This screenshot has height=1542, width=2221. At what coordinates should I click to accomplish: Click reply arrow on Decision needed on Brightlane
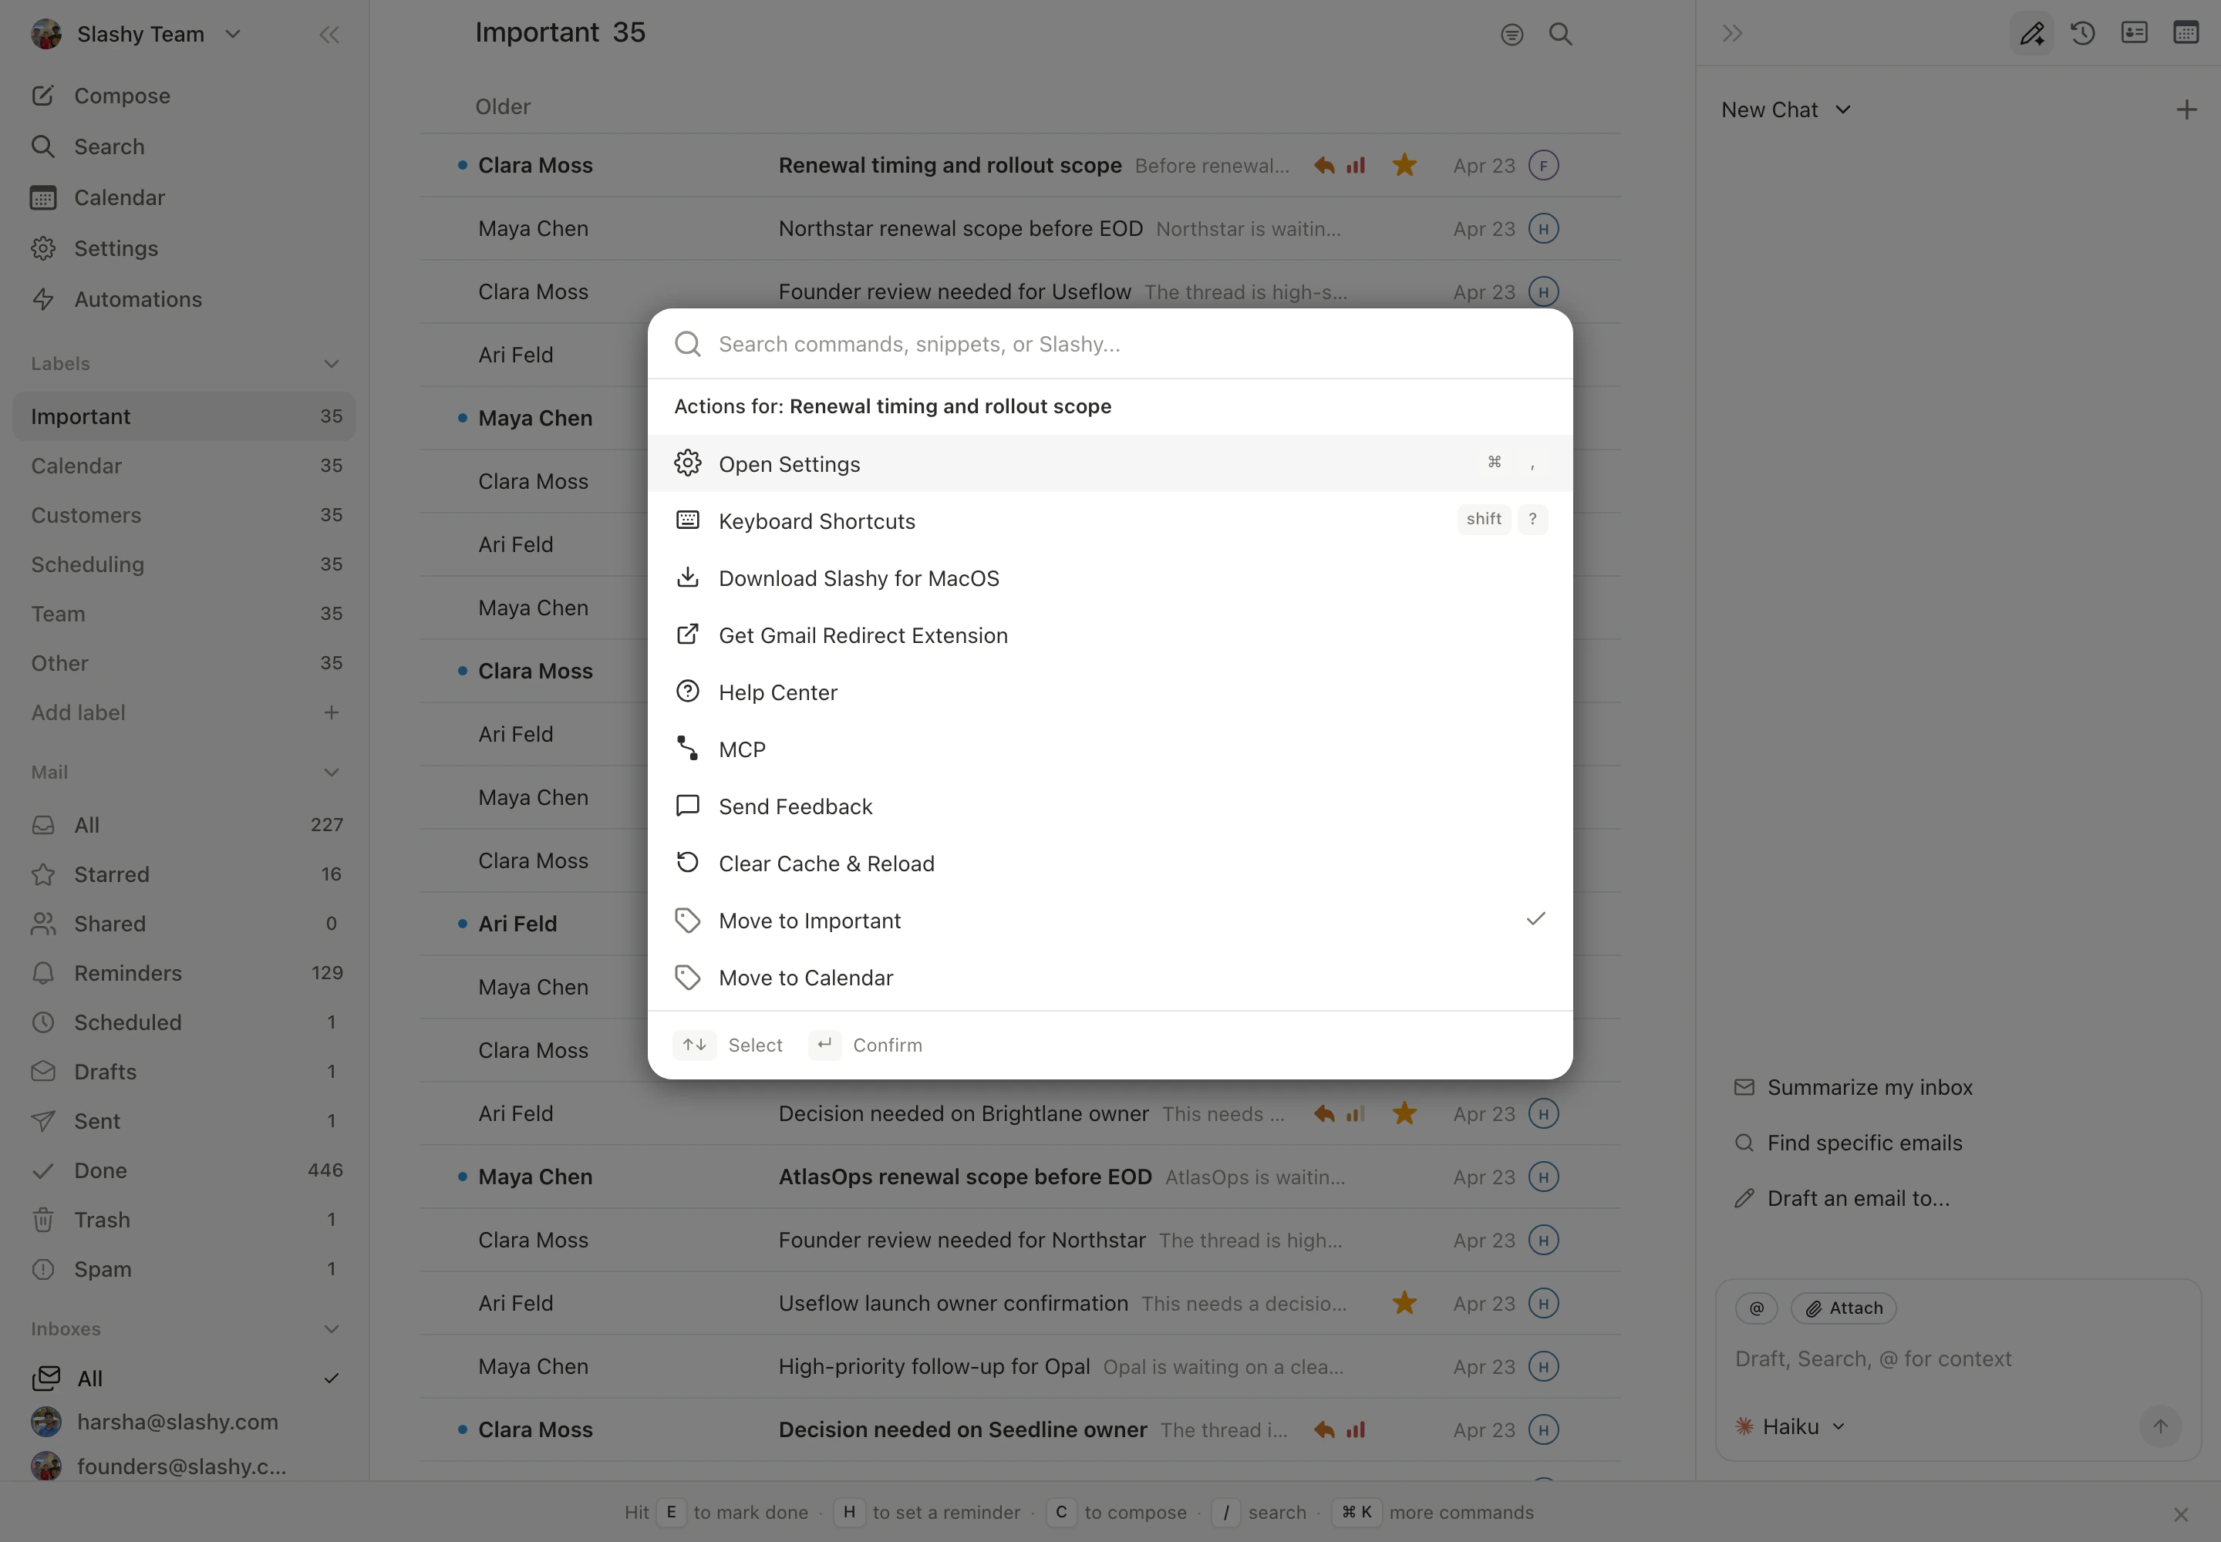[1324, 1114]
